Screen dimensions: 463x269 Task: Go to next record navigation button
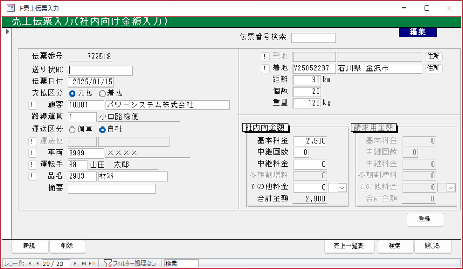(x=75, y=264)
